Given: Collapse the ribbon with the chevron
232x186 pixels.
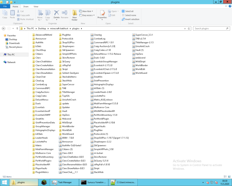Looking at the screenshot, I should pos(226,6).
